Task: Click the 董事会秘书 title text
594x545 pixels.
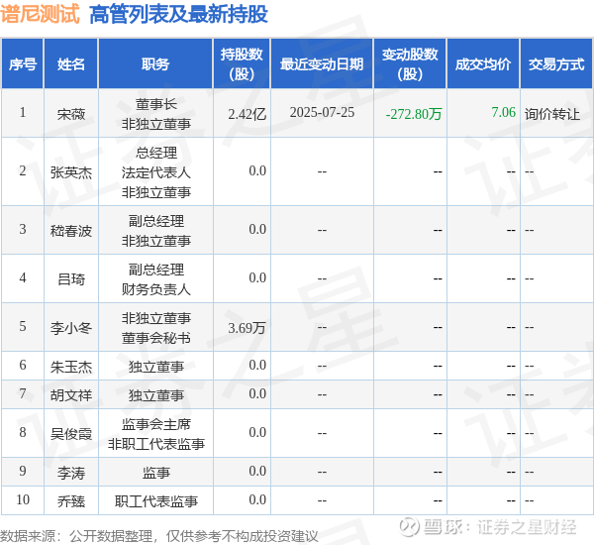Action: [x=156, y=338]
